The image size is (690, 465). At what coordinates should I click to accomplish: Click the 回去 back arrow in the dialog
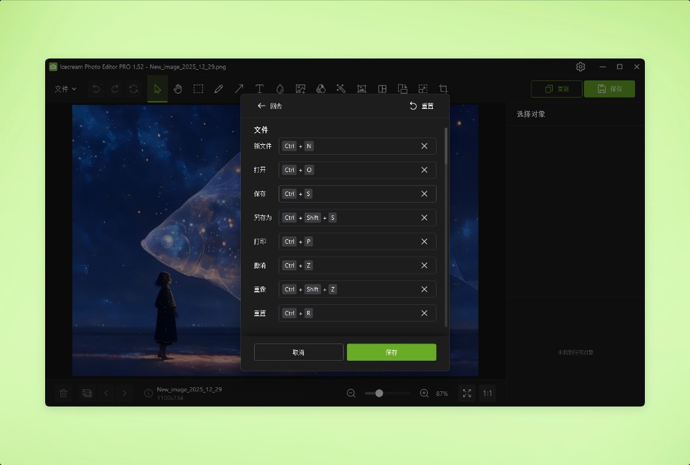coord(261,106)
